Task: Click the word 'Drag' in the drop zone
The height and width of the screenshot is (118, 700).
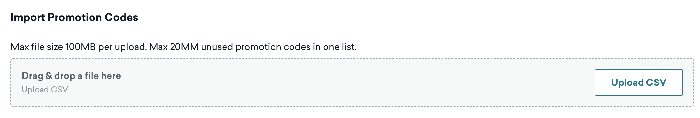Action: tap(32, 76)
